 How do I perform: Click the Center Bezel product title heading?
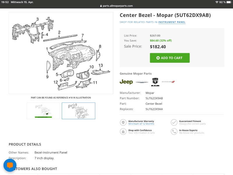pos(165,15)
